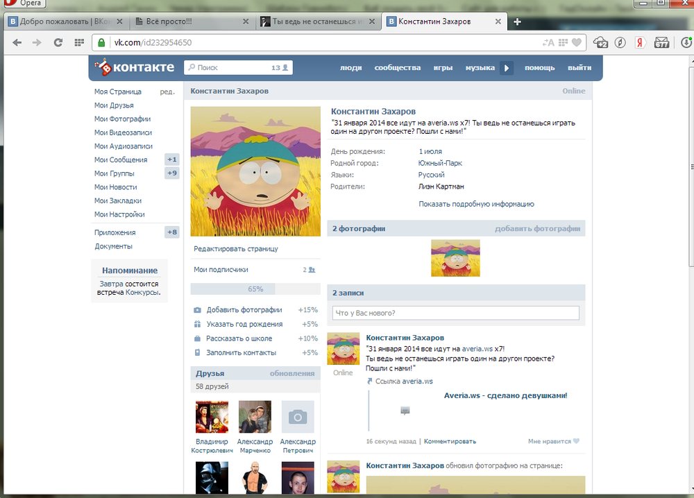This screenshot has height=498, width=694.
Task: Open the Cartman photo thumbnail in photos
Action: click(x=455, y=258)
